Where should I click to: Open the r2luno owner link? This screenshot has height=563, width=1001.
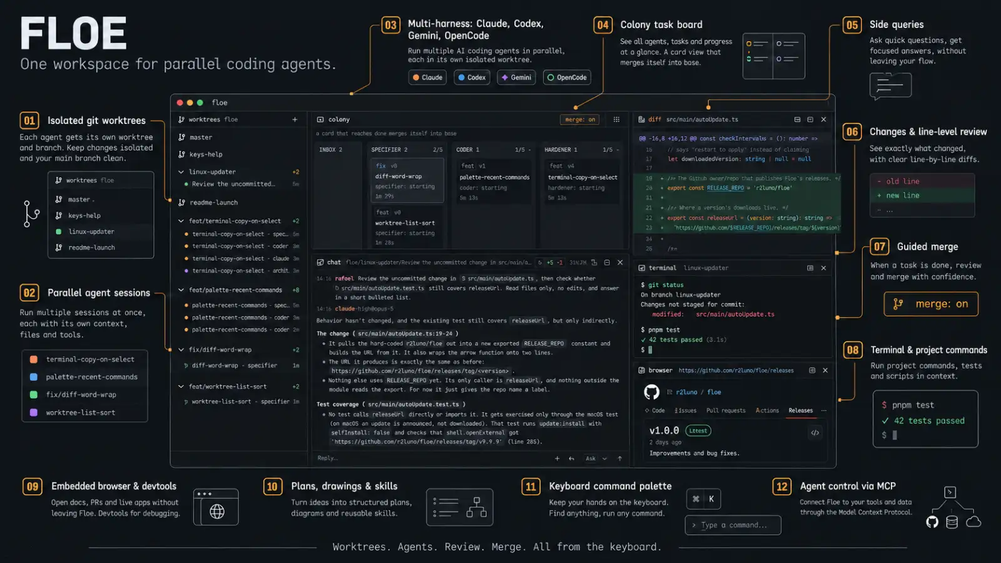point(686,392)
